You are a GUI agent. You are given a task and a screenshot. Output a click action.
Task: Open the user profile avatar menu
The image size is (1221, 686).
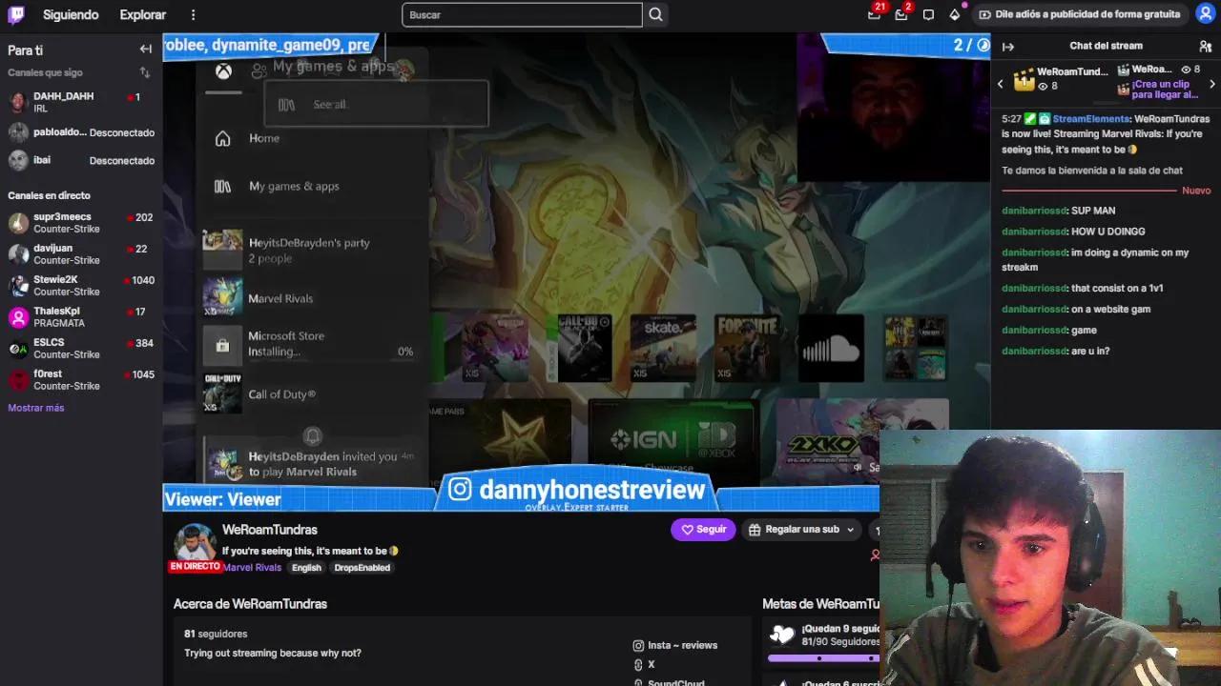point(1205,14)
